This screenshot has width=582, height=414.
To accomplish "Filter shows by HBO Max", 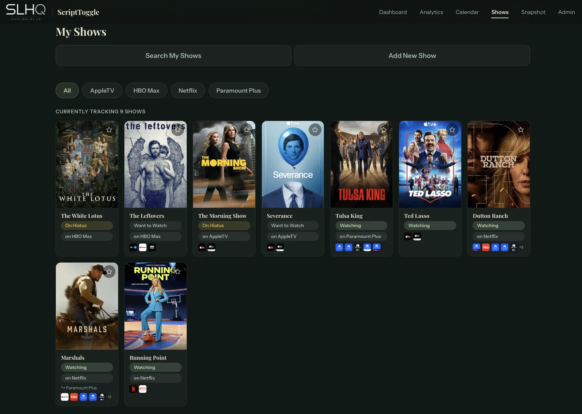I will (x=146, y=91).
